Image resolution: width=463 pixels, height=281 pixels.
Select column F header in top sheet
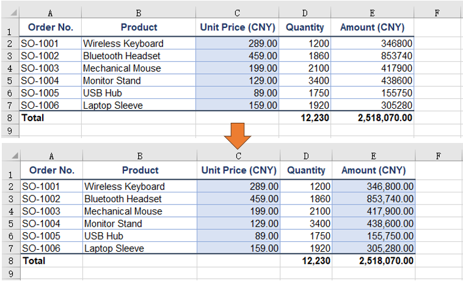(x=437, y=13)
